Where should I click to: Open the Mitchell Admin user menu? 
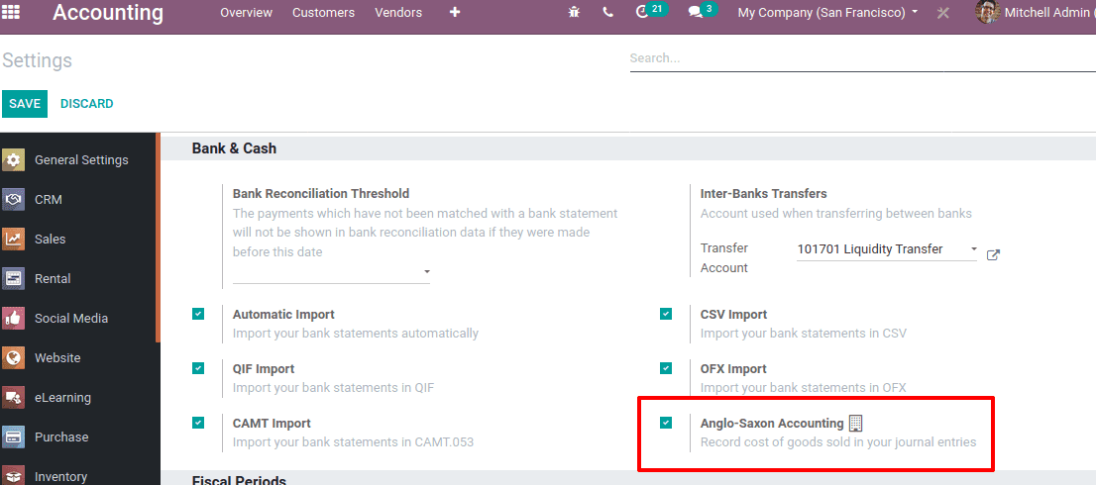1036,13
